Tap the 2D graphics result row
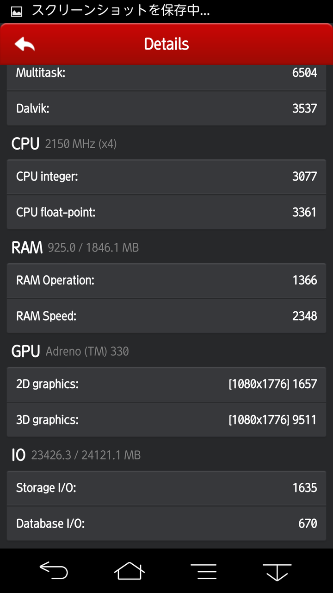The height and width of the screenshot is (593, 333). point(166,384)
